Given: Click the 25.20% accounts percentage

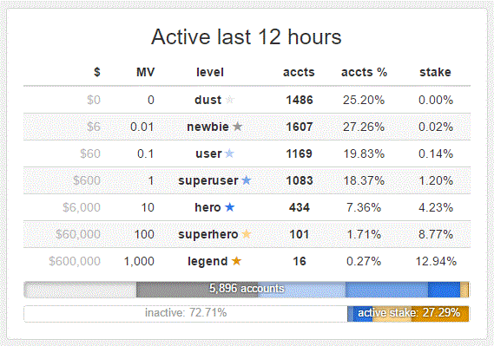Looking at the screenshot, I should 364,100.
